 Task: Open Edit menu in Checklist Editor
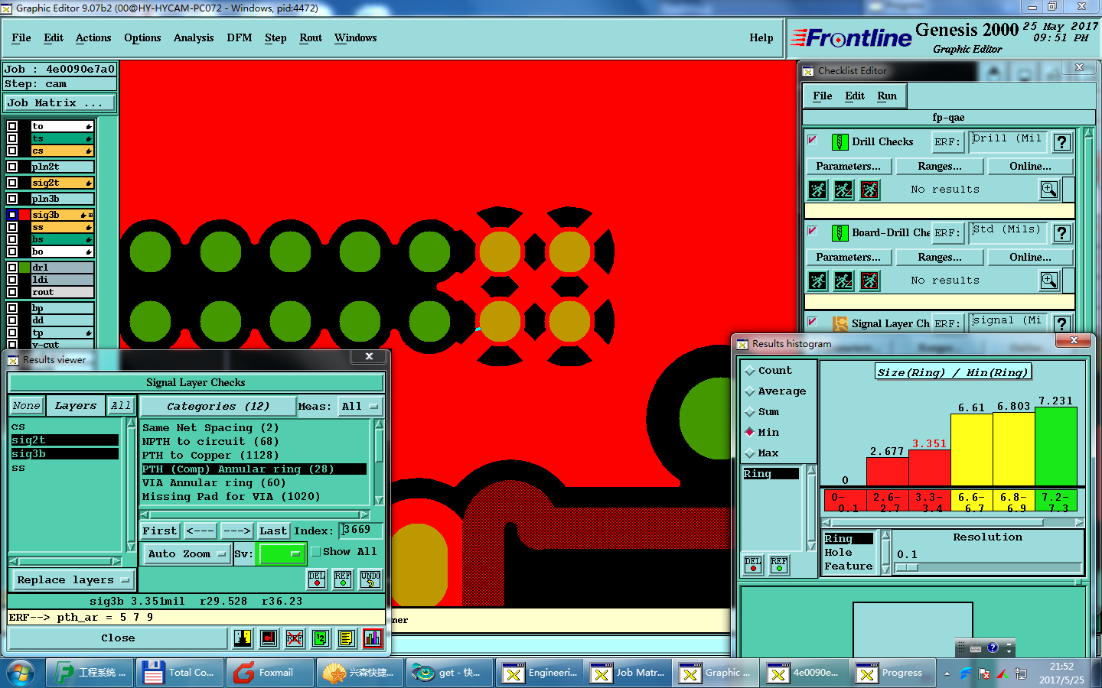pyautogui.click(x=855, y=96)
